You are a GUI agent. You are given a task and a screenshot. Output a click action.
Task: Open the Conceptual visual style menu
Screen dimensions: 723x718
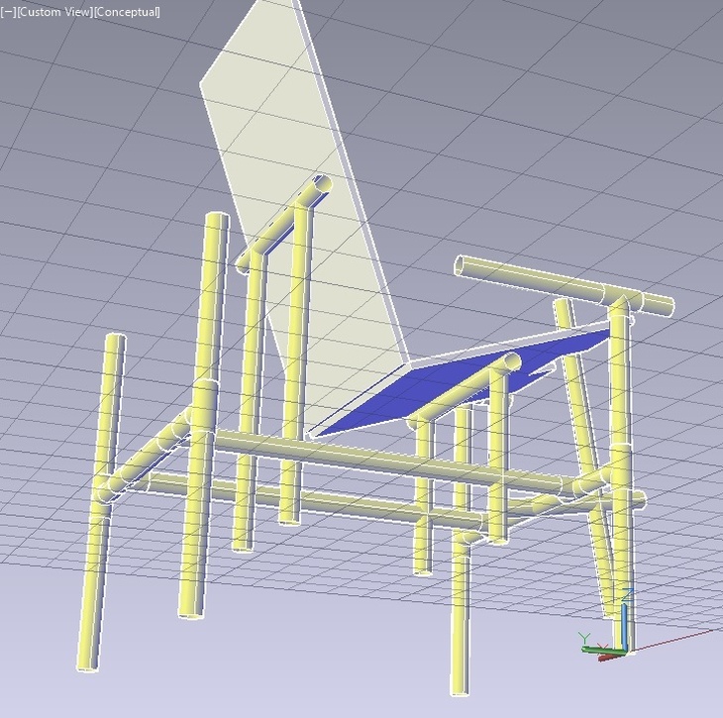(127, 12)
